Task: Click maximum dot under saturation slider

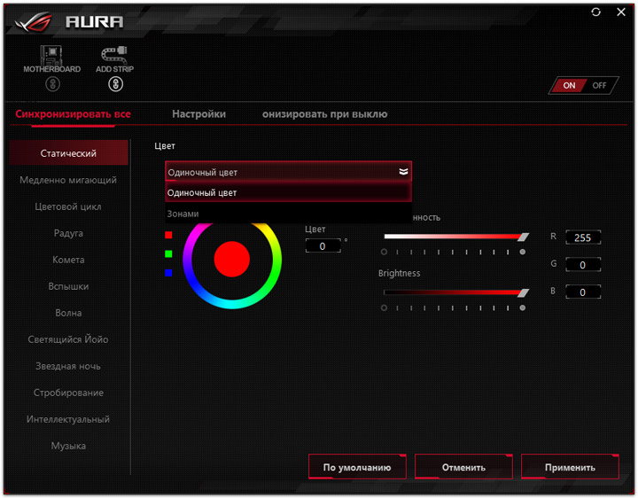Action: coord(523,252)
